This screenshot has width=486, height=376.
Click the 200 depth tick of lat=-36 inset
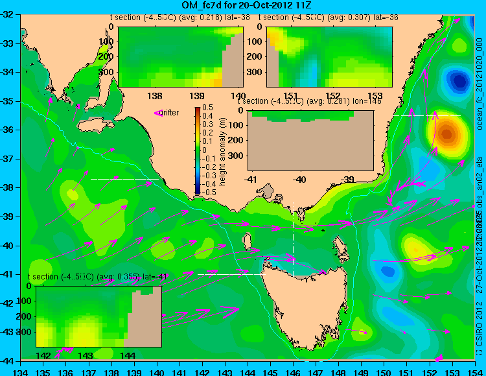(x=255, y=56)
